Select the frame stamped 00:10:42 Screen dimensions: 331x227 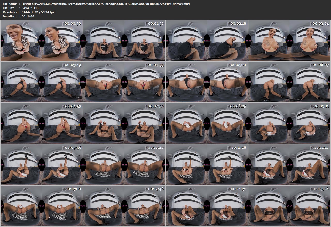coord(124,164)
